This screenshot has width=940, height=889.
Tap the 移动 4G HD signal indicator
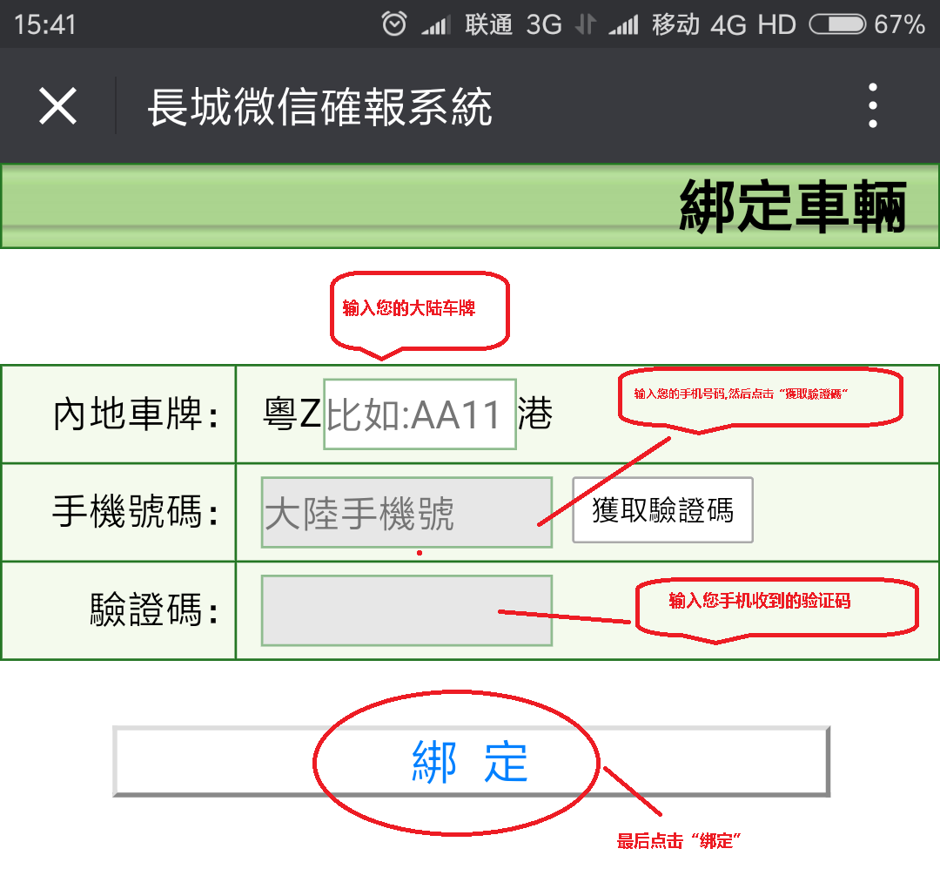click(702, 24)
